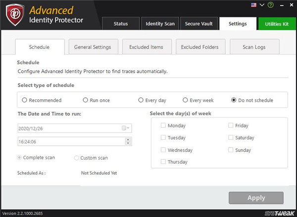Pick the Every day schedule option
This screenshot has width=297, height=217.
click(141, 100)
